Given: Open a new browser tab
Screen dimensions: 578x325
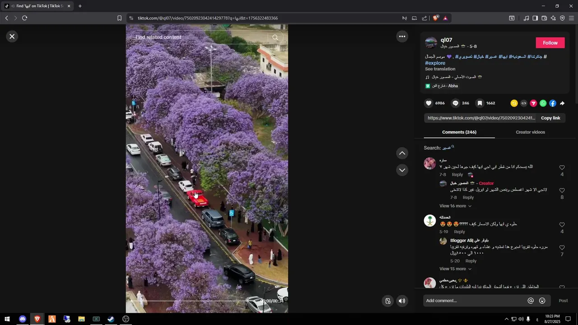Looking at the screenshot, I should [80, 6].
